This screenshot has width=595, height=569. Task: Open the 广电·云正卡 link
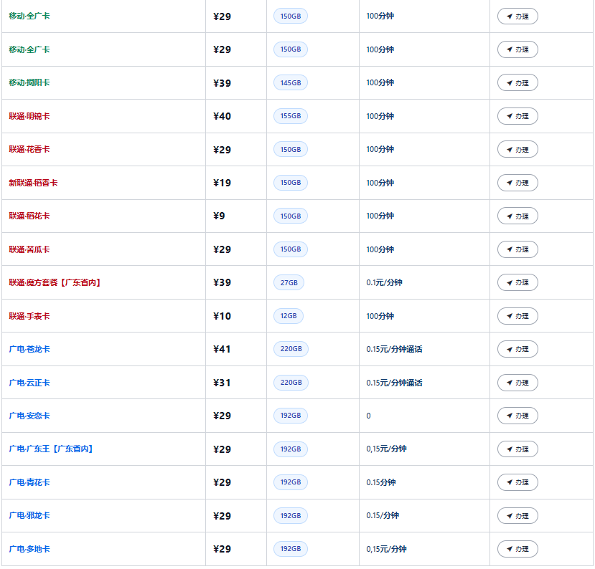click(29, 383)
